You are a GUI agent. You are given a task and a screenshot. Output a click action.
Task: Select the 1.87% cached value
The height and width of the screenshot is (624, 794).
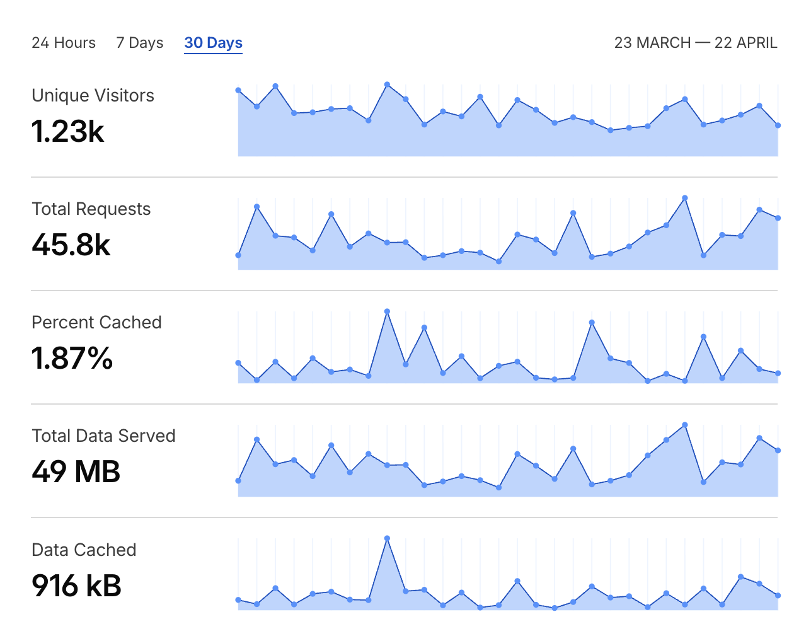(x=72, y=358)
